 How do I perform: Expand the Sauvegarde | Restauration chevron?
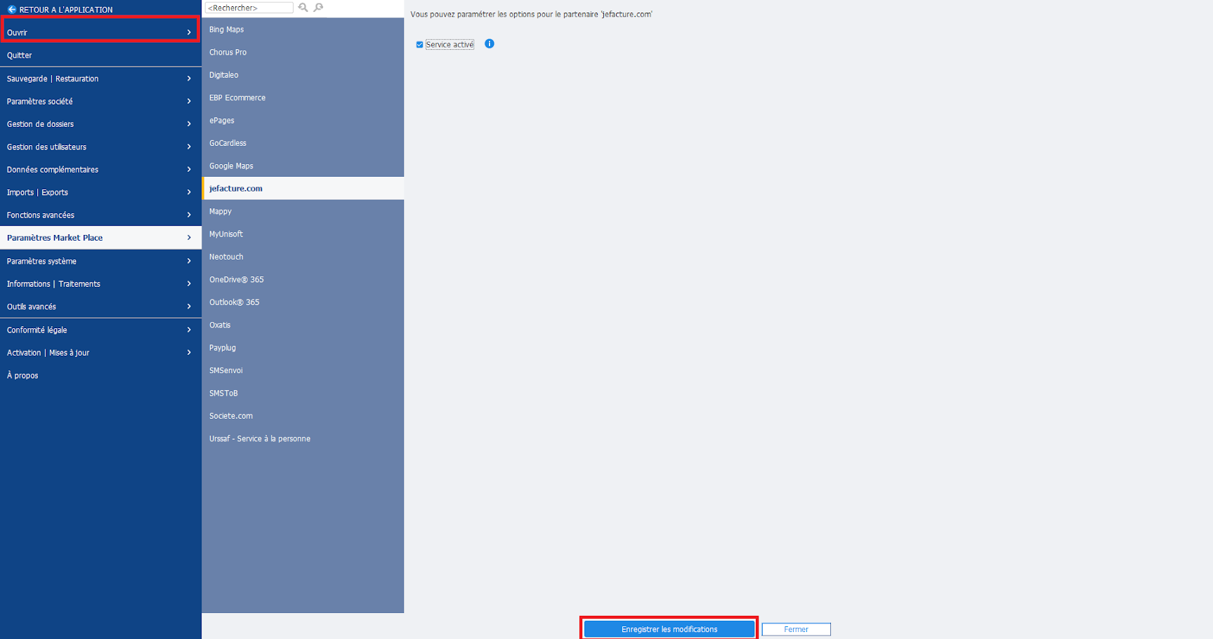click(x=189, y=79)
